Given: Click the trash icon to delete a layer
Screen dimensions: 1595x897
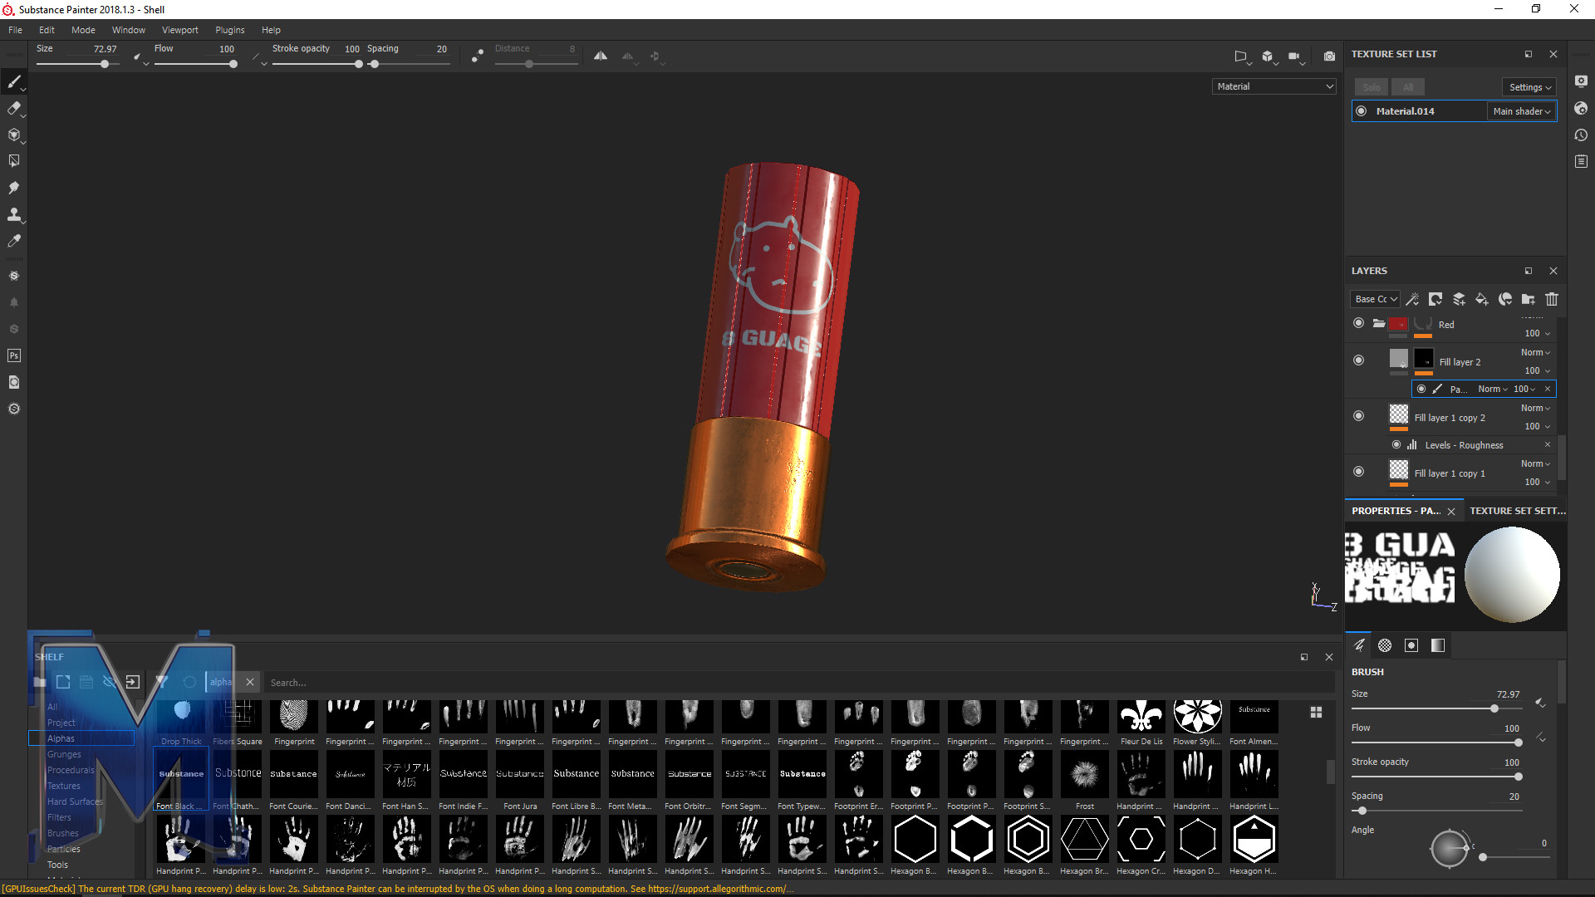Looking at the screenshot, I should click(1552, 299).
